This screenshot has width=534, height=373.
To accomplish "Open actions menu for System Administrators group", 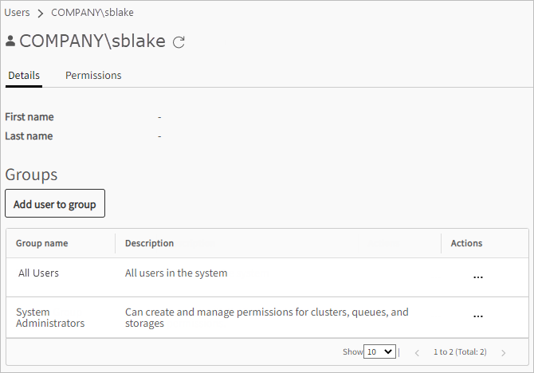I will [477, 316].
